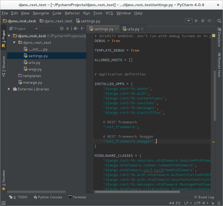Open Search Everywhere magnifier icon
The width and height of the screenshot is (223, 206).
[219, 21]
